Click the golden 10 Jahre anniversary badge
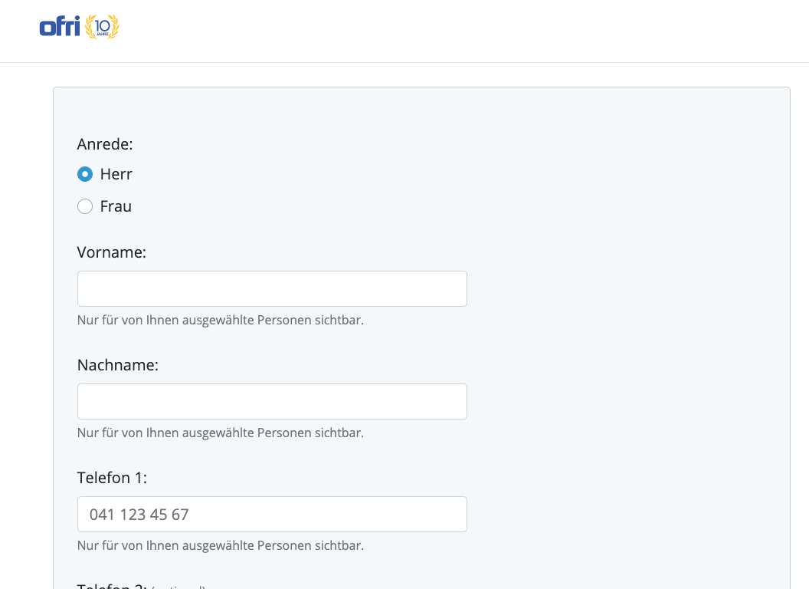This screenshot has width=809, height=589. (x=102, y=27)
